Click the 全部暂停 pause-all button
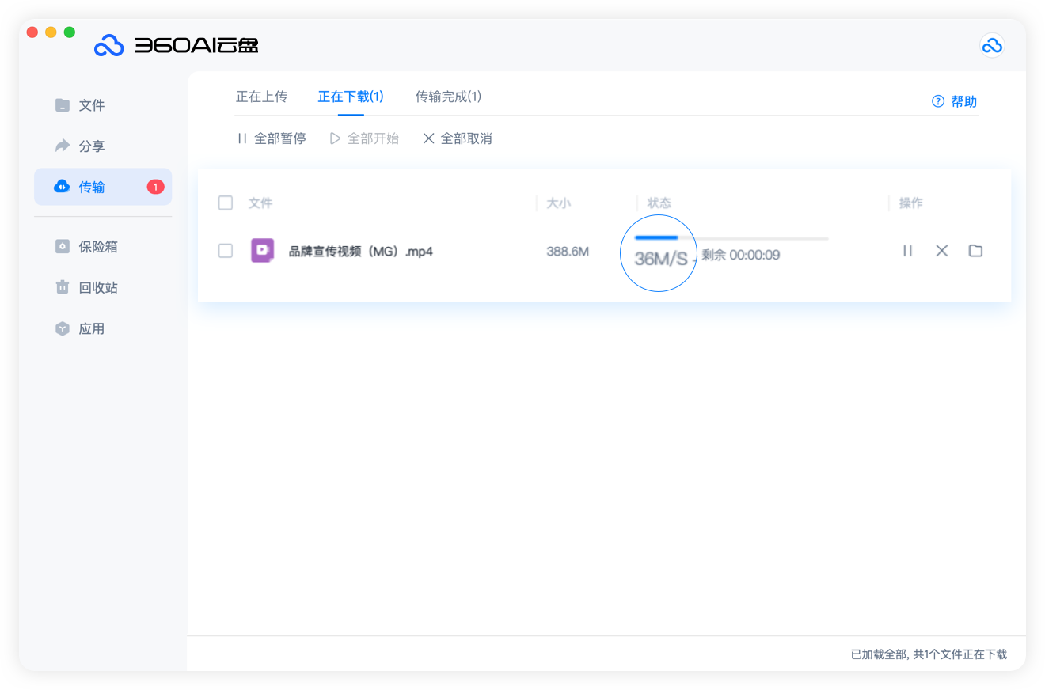This screenshot has width=1045, height=690. pyautogui.click(x=272, y=138)
